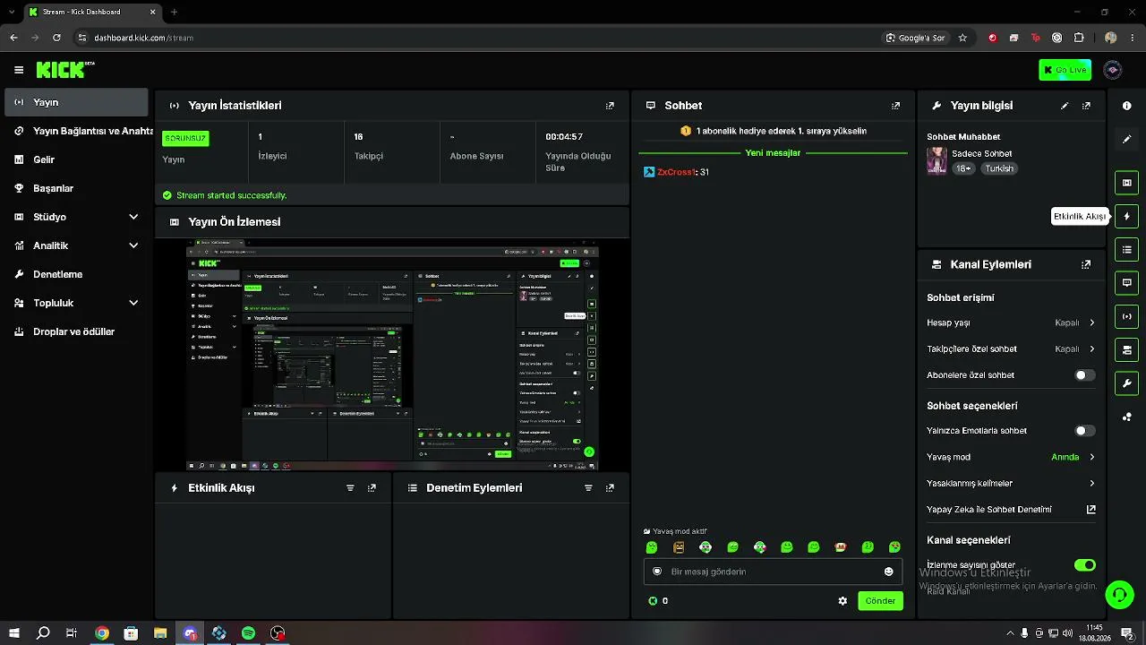Image resolution: width=1146 pixels, height=645 pixels.
Task: Click the 18+ tag in stream info
Action: pos(963,168)
